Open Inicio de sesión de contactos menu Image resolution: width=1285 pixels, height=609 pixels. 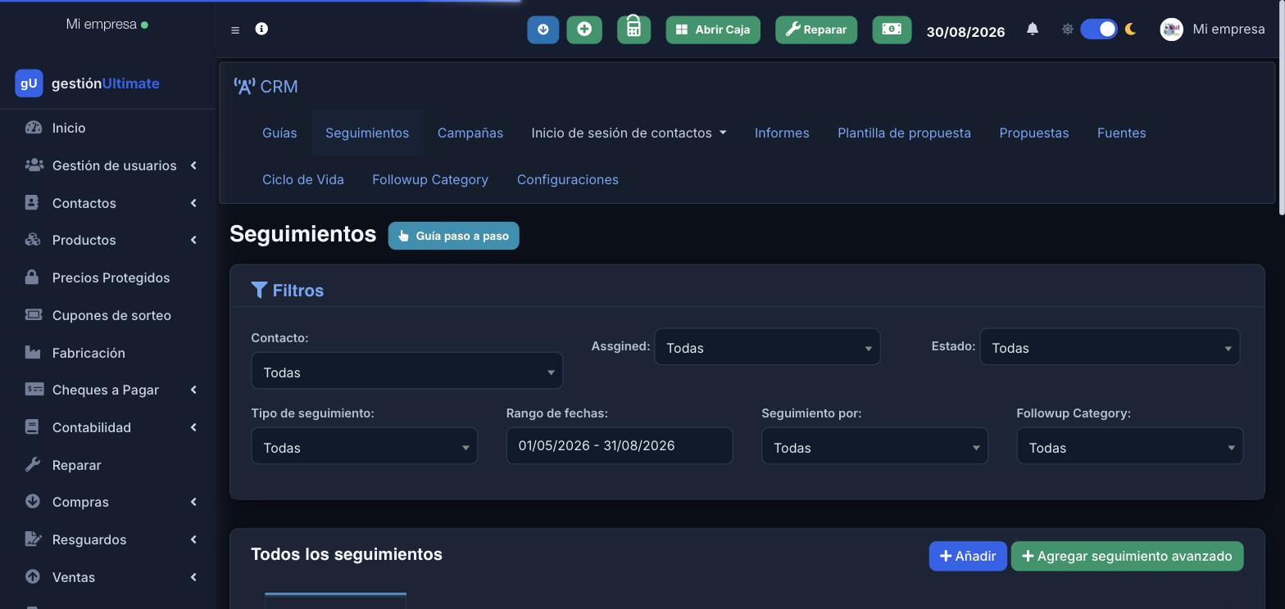(629, 133)
